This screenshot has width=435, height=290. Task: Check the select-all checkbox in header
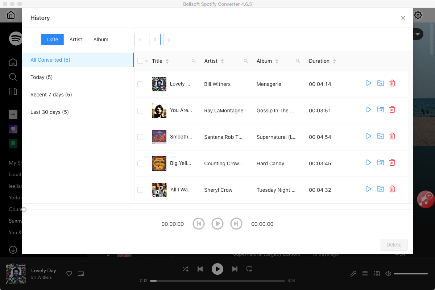tap(140, 61)
